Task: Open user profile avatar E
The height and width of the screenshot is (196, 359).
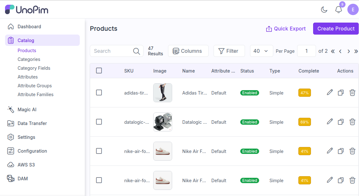Action: coord(353,10)
